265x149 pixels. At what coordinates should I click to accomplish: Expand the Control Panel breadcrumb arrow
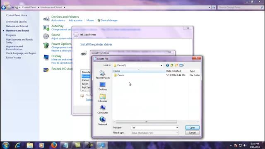pos(38,7)
